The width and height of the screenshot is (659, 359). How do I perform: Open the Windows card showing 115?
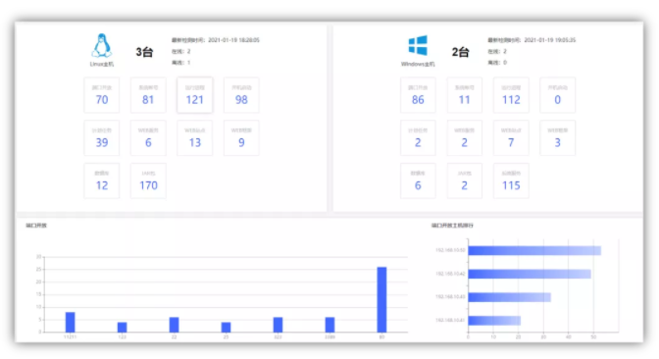point(511,180)
